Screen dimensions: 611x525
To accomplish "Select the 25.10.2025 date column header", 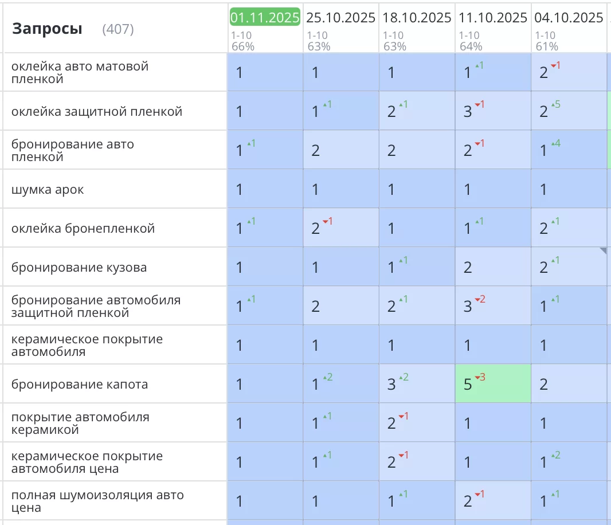I will (x=340, y=18).
